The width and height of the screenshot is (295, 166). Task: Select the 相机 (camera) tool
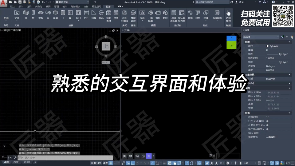(158, 15)
